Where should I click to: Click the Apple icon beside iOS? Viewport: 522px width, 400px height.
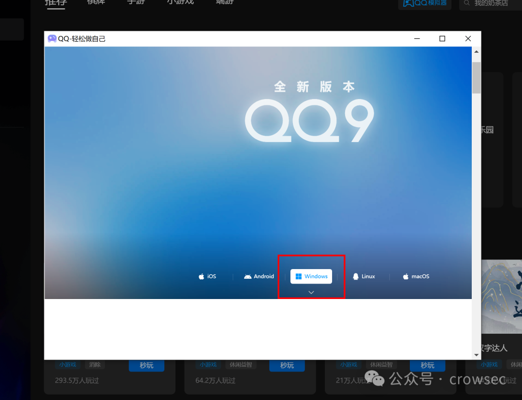point(202,276)
